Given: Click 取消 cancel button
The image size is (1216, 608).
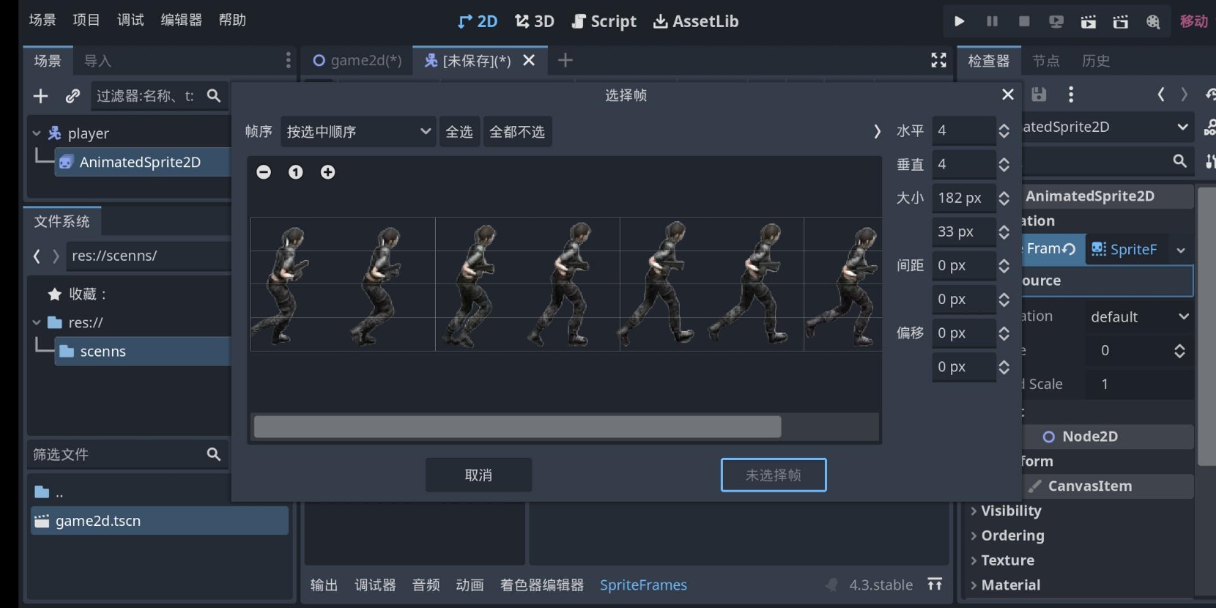Looking at the screenshot, I should 479,475.
